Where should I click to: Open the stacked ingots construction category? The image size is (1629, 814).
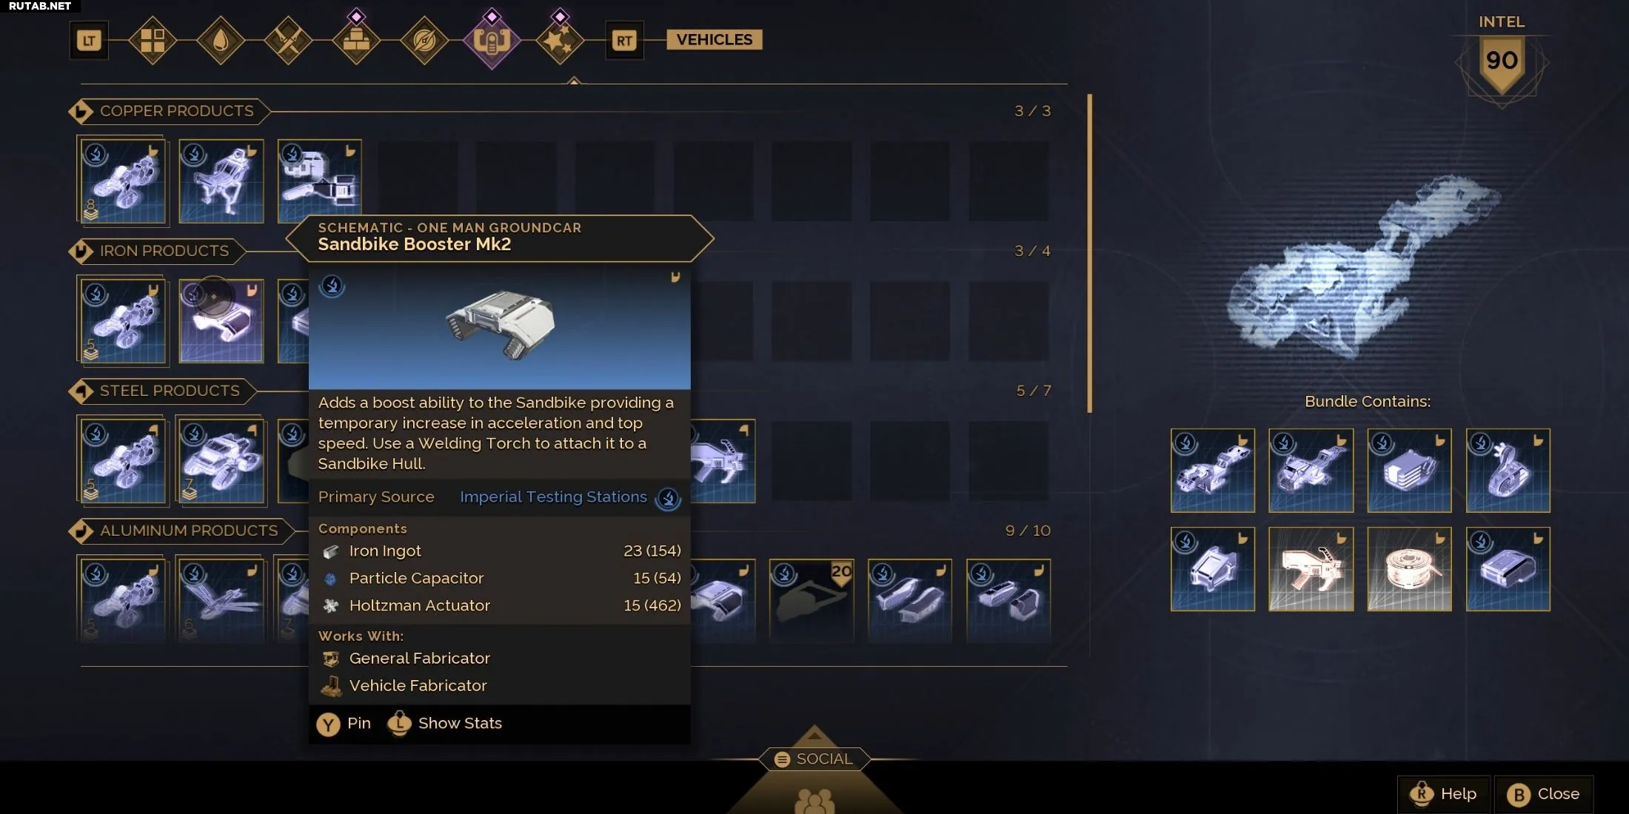356,41
